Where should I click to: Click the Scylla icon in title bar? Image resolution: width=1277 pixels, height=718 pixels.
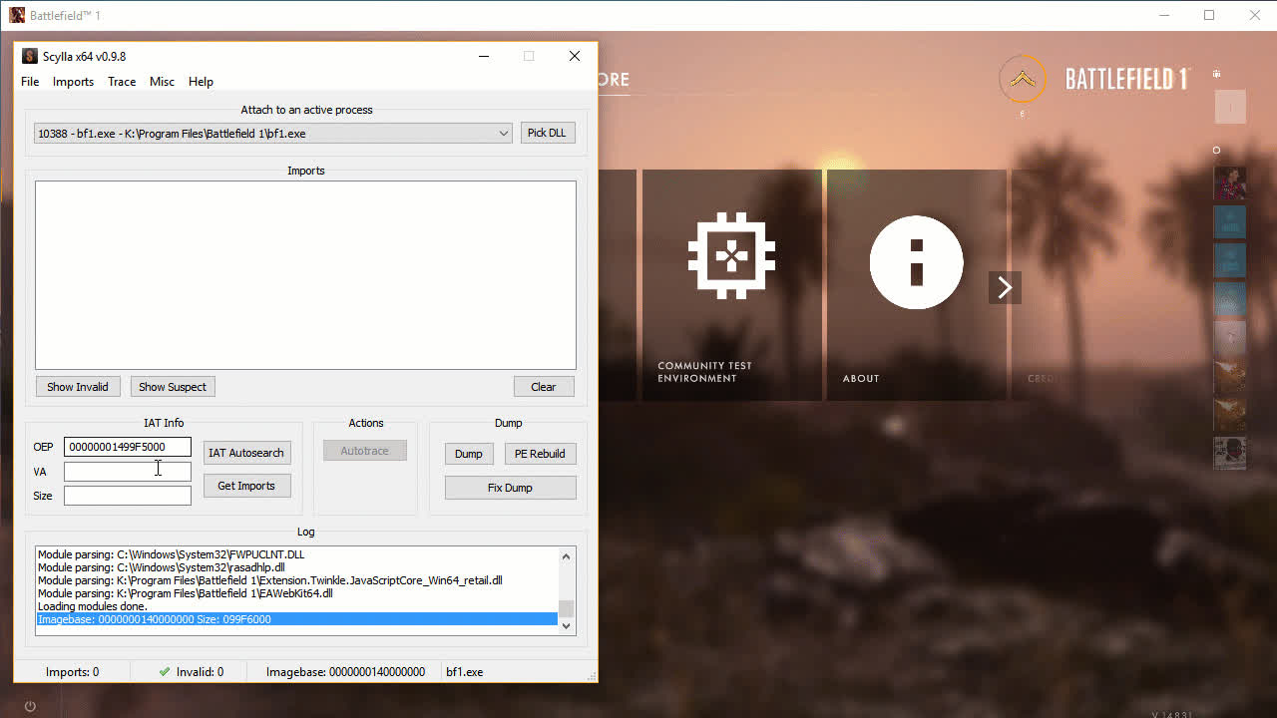click(x=29, y=57)
